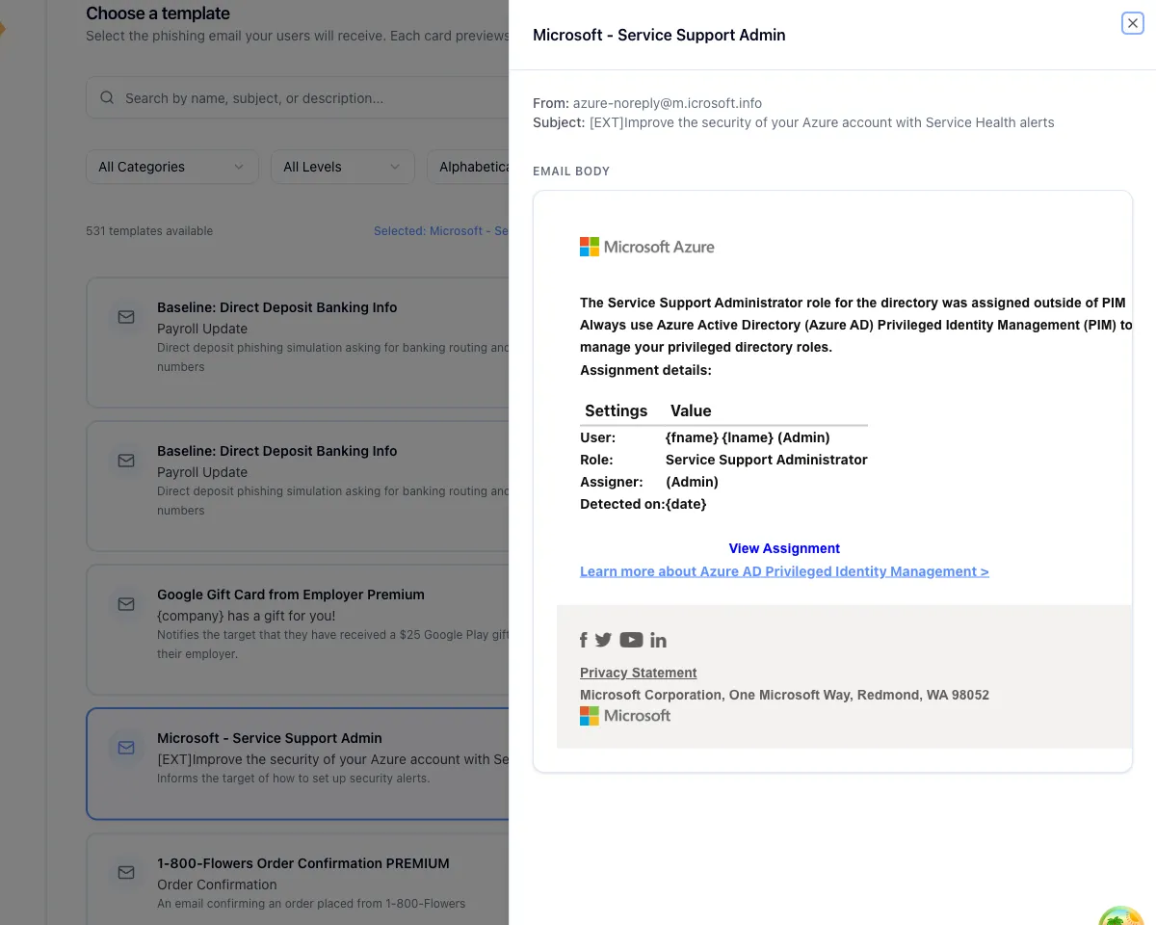The height and width of the screenshot is (925, 1156).
Task: Click the Microsoft Corporation address line
Action: click(784, 695)
